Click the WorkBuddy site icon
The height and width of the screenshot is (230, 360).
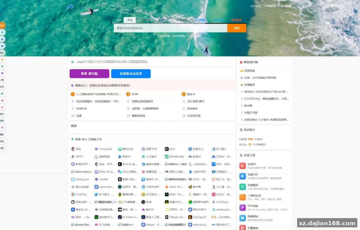[167, 157]
